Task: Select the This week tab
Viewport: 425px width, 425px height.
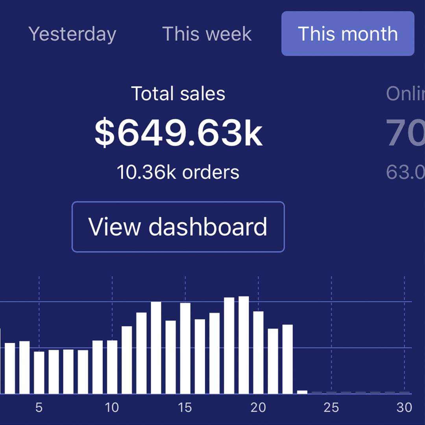Action: [207, 34]
